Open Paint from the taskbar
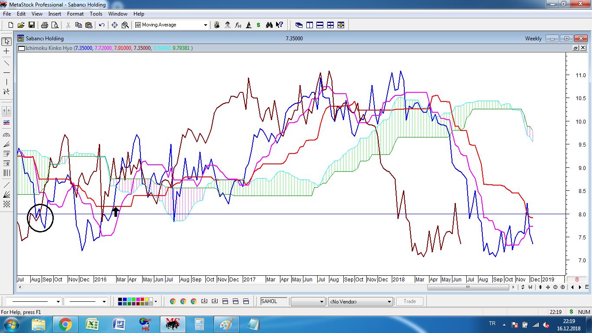 227,324
